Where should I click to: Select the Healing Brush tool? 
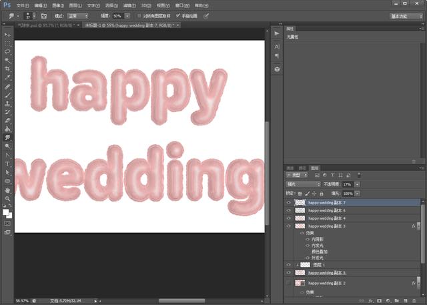coord(7,87)
